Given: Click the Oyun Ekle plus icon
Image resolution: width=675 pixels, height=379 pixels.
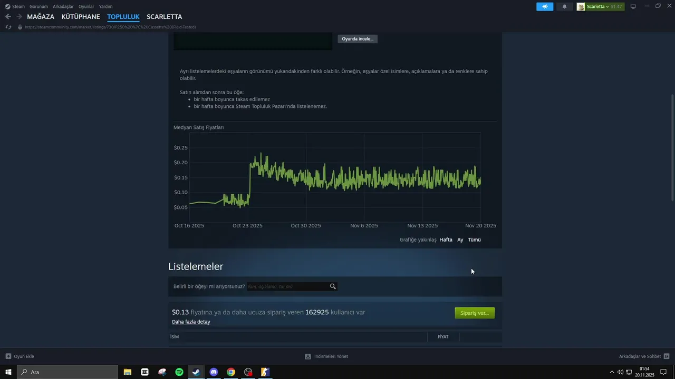Looking at the screenshot, I should click(8, 356).
